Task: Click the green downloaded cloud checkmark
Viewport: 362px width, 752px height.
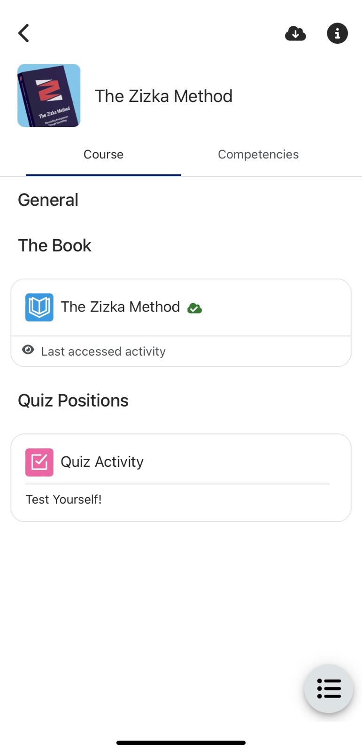Action: (194, 308)
